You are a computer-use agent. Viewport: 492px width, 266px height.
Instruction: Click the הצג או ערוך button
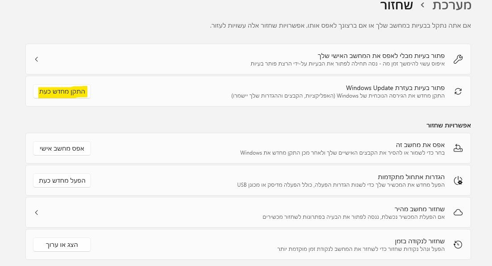point(62,245)
